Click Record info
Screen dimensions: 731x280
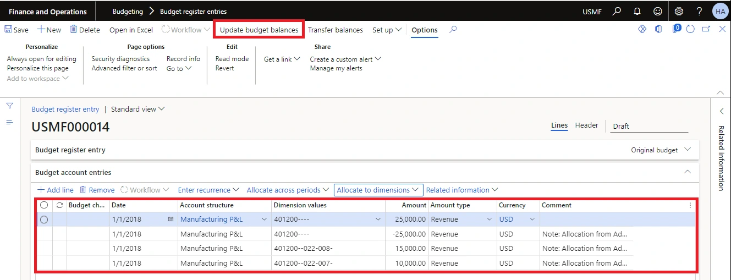183,59
